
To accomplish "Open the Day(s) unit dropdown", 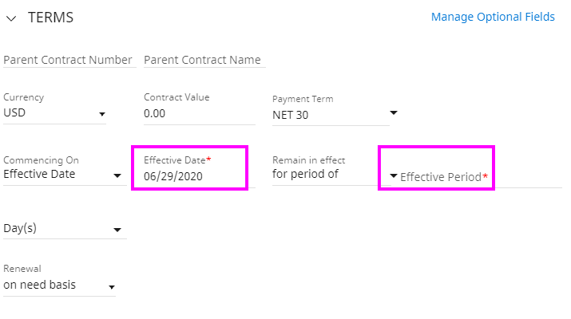I will (65, 229).
